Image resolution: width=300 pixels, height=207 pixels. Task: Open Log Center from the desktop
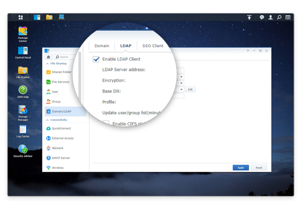coord(23,129)
